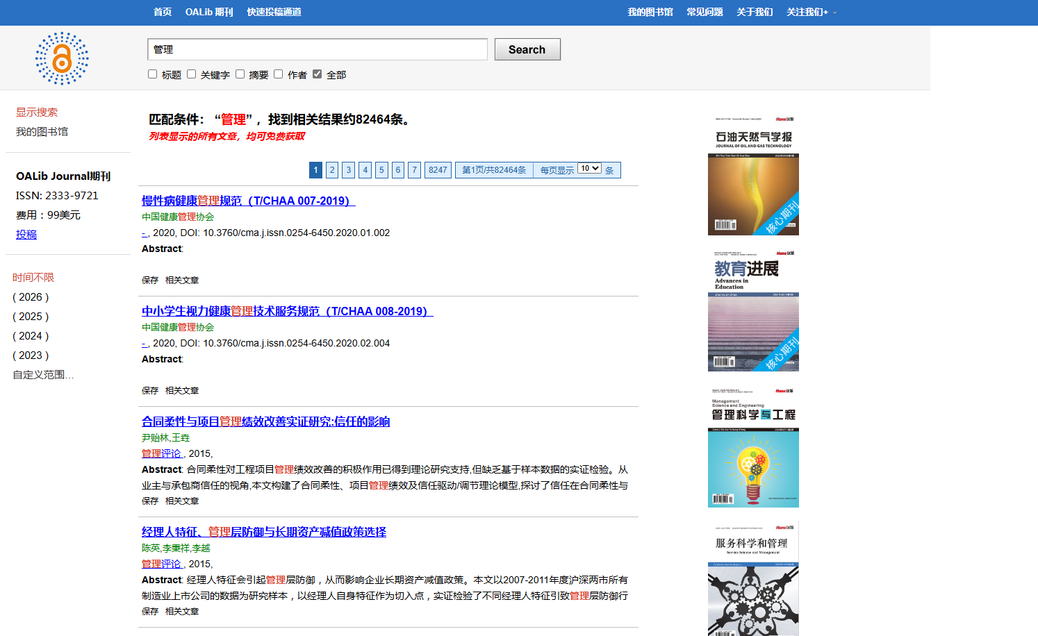Screen dimensions: 1038x636
Task: Toggle the 摘要 search checkbox
Action: pyautogui.click(x=240, y=74)
